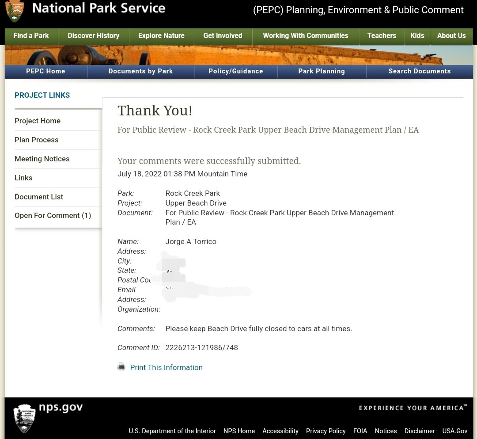
Task: Open Meeting Notices sidebar link
Action: coord(42,159)
